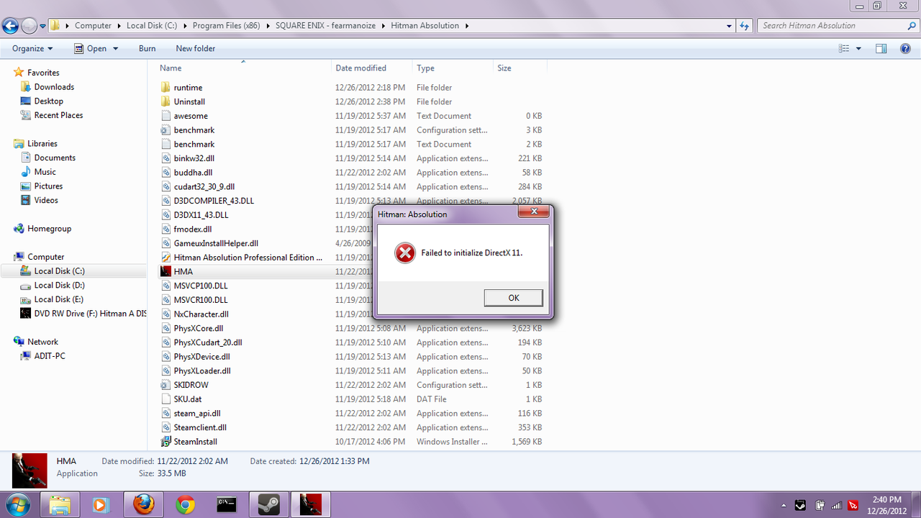Screen dimensions: 921x518
Task: Select Local Disk (E:) in the navigation pane
Action: point(59,299)
